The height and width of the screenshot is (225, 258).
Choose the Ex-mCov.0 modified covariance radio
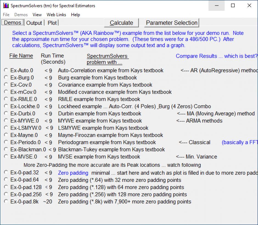(x=6, y=91)
